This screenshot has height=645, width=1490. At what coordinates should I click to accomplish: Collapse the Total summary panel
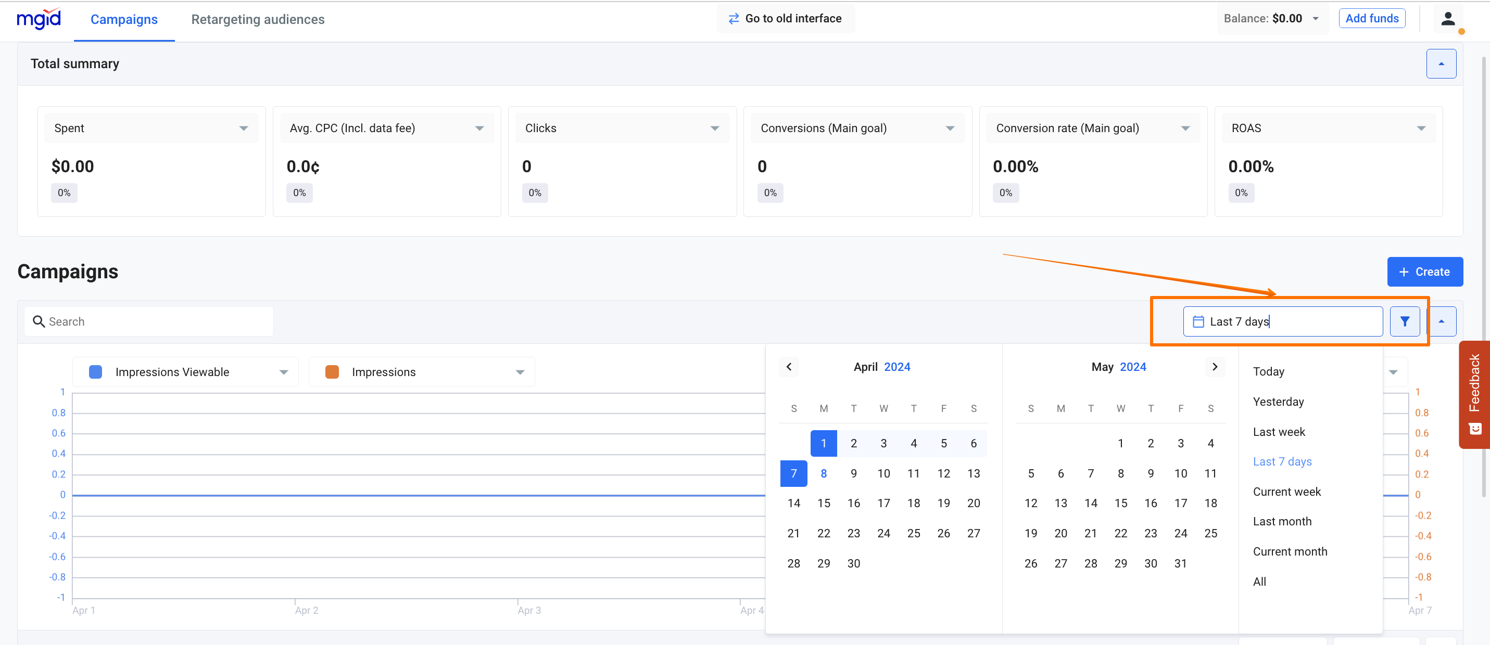pos(1441,63)
